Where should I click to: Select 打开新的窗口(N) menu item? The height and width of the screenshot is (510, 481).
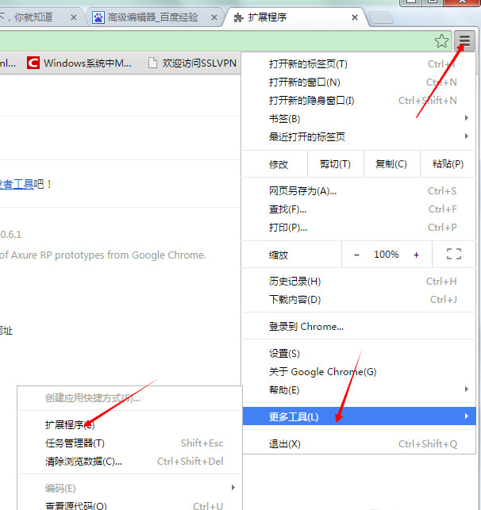coord(358,82)
